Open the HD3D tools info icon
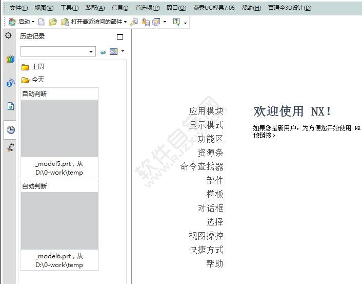 (10, 83)
